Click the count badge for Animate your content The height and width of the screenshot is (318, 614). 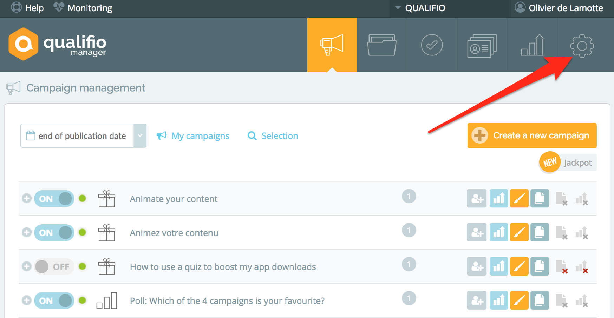point(409,196)
